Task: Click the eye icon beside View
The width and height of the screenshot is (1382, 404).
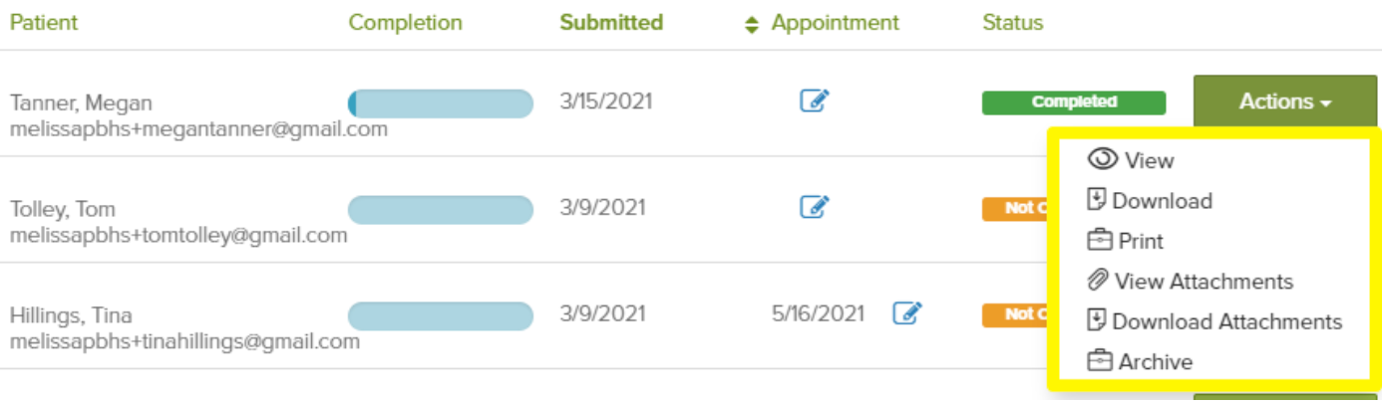Action: [1103, 159]
